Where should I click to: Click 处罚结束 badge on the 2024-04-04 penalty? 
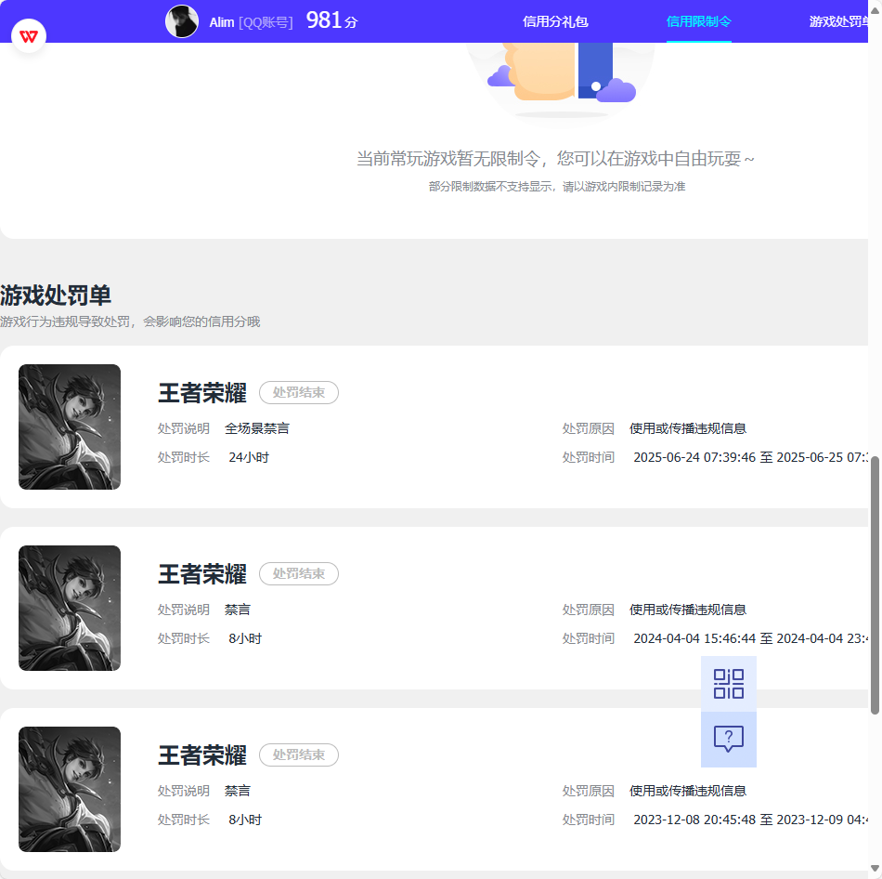(x=299, y=574)
